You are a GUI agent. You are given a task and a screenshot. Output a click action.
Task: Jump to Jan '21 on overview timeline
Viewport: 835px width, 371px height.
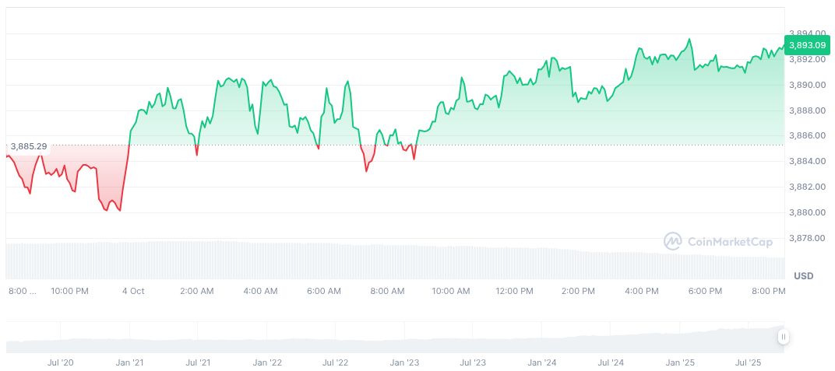pyautogui.click(x=129, y=362)
